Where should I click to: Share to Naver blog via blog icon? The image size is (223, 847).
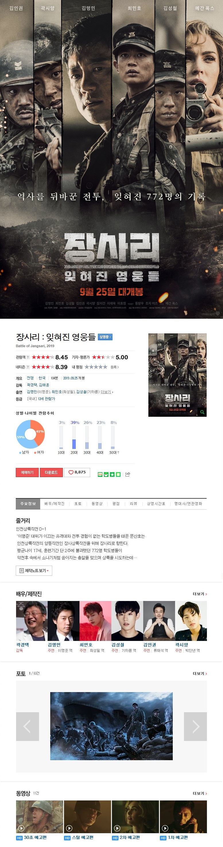click(100, 475)
